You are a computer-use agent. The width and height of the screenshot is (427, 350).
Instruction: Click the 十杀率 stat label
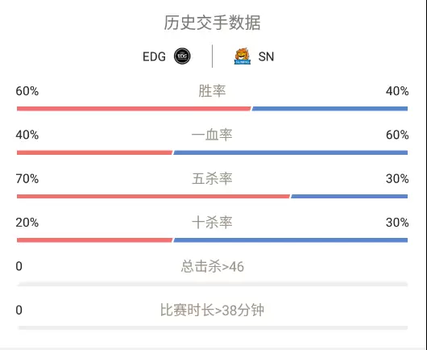212,223
